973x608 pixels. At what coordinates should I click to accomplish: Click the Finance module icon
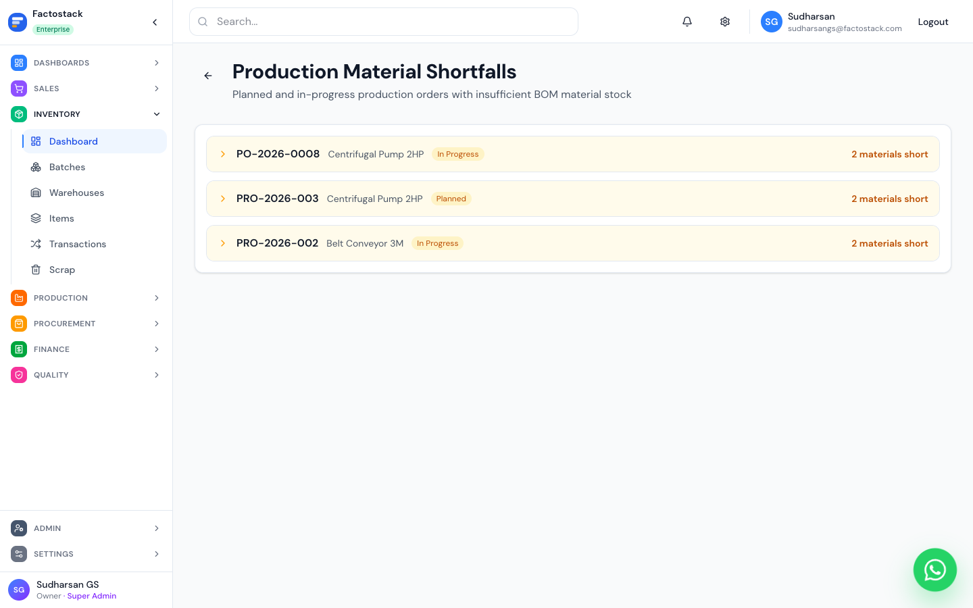(x=19, y=349)
